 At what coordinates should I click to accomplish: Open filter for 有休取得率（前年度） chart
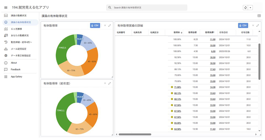[x=105, y=83]
